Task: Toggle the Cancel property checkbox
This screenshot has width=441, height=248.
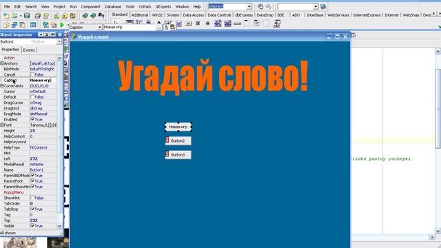Action: 32,74
